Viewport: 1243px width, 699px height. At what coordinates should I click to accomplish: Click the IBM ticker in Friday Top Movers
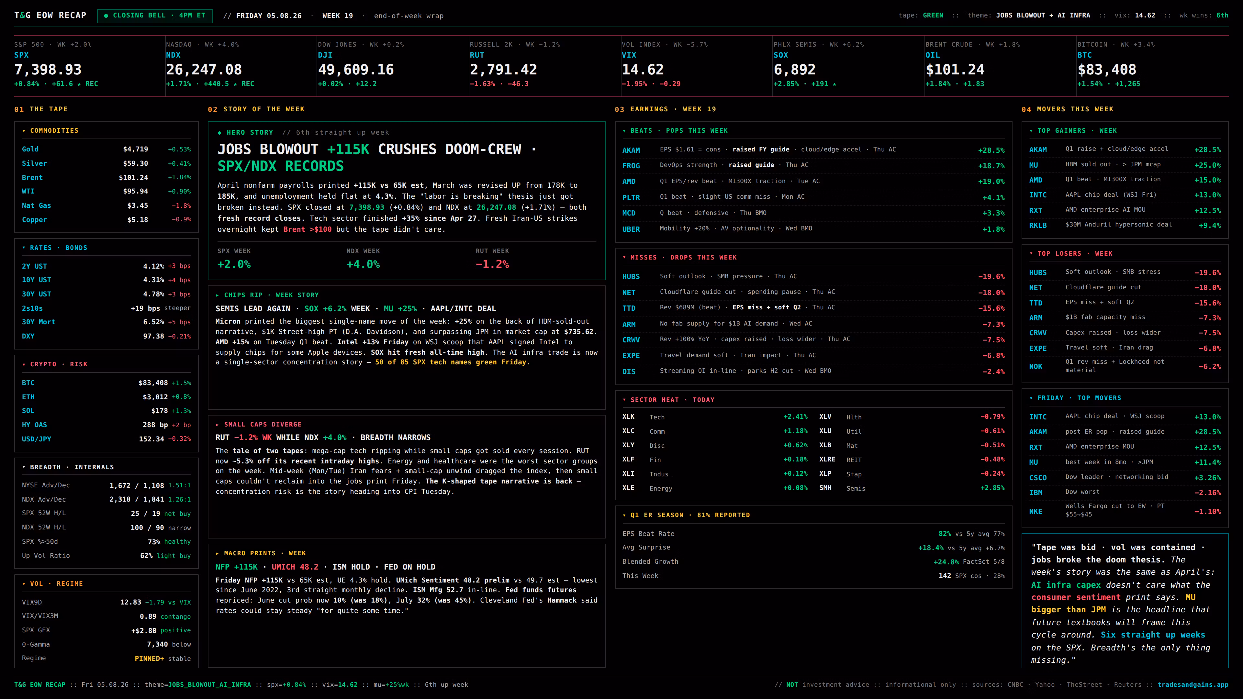[1036, 493]
